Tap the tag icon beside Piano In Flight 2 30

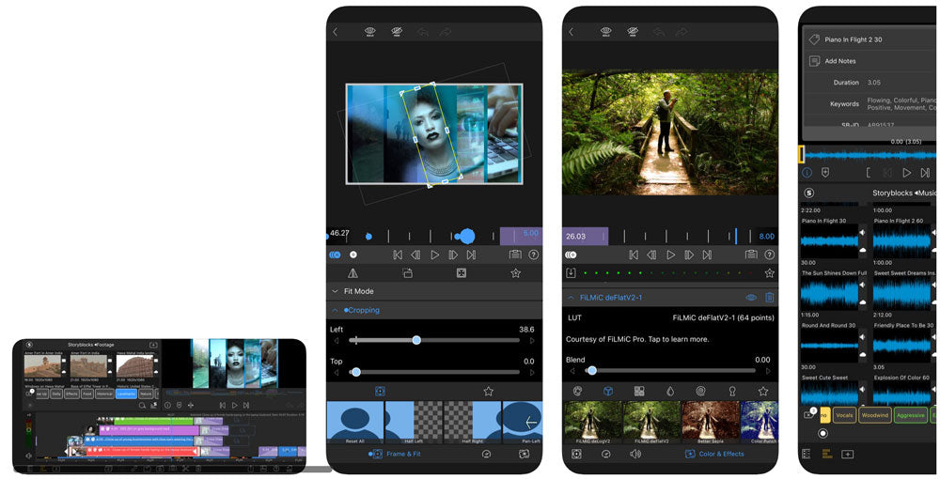pyautogui.click(x=814, y=39)
